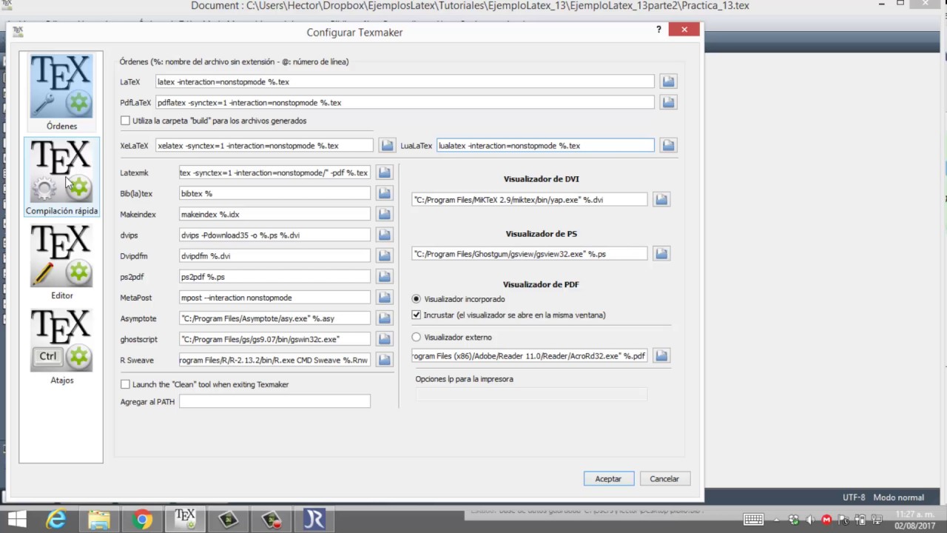Switch to Compilación rápida settings
Viewport: 947px width, 533px height.
(x=61, y=177)
